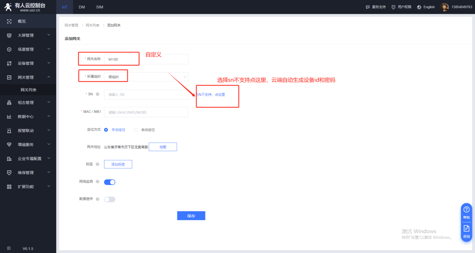
Task: Click the 维保管理 chevron
Action: pos(49,172)
